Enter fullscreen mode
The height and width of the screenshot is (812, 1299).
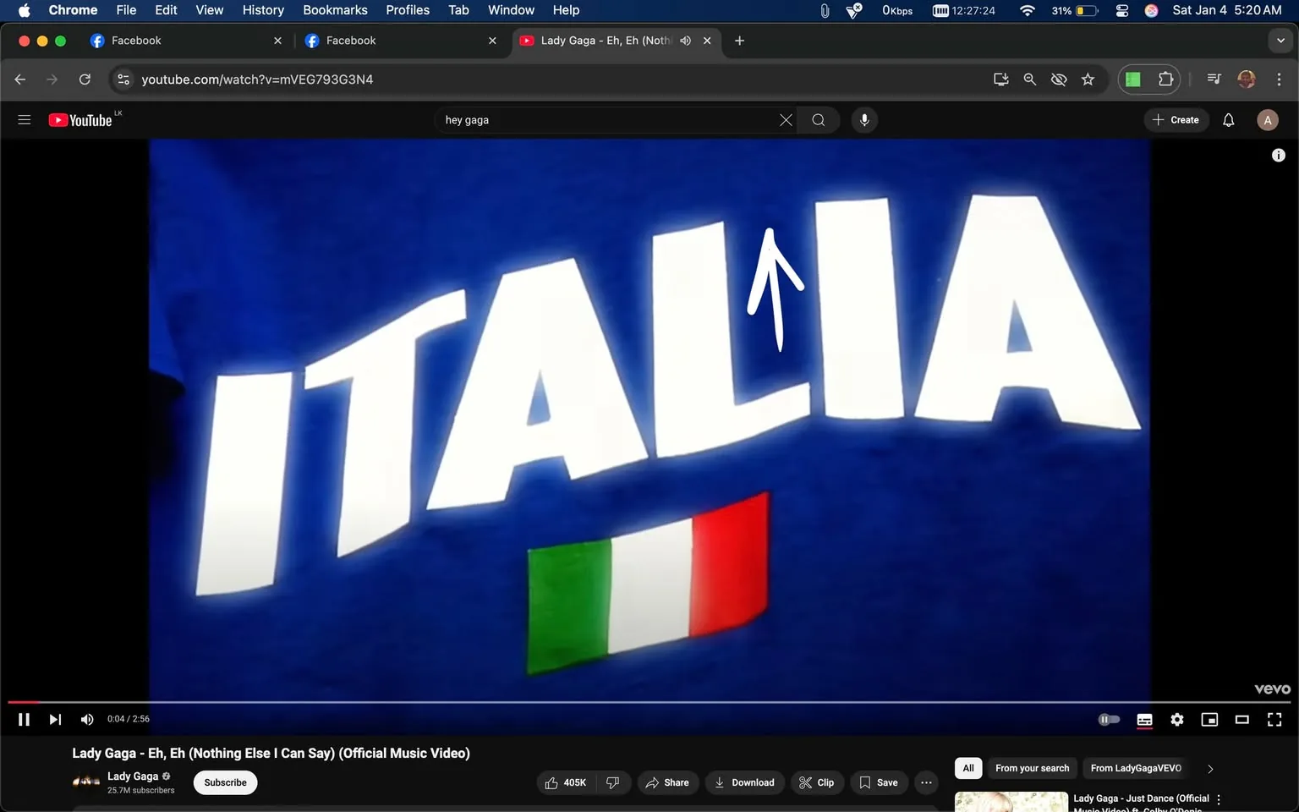click(x=1274, y=719)
